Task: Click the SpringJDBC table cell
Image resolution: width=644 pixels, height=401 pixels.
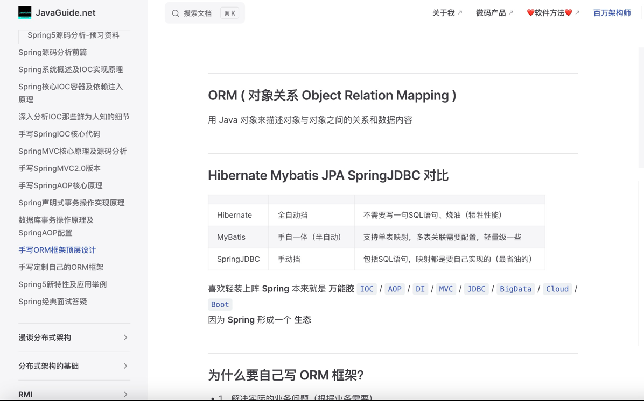Action: (x=238, y=259)
